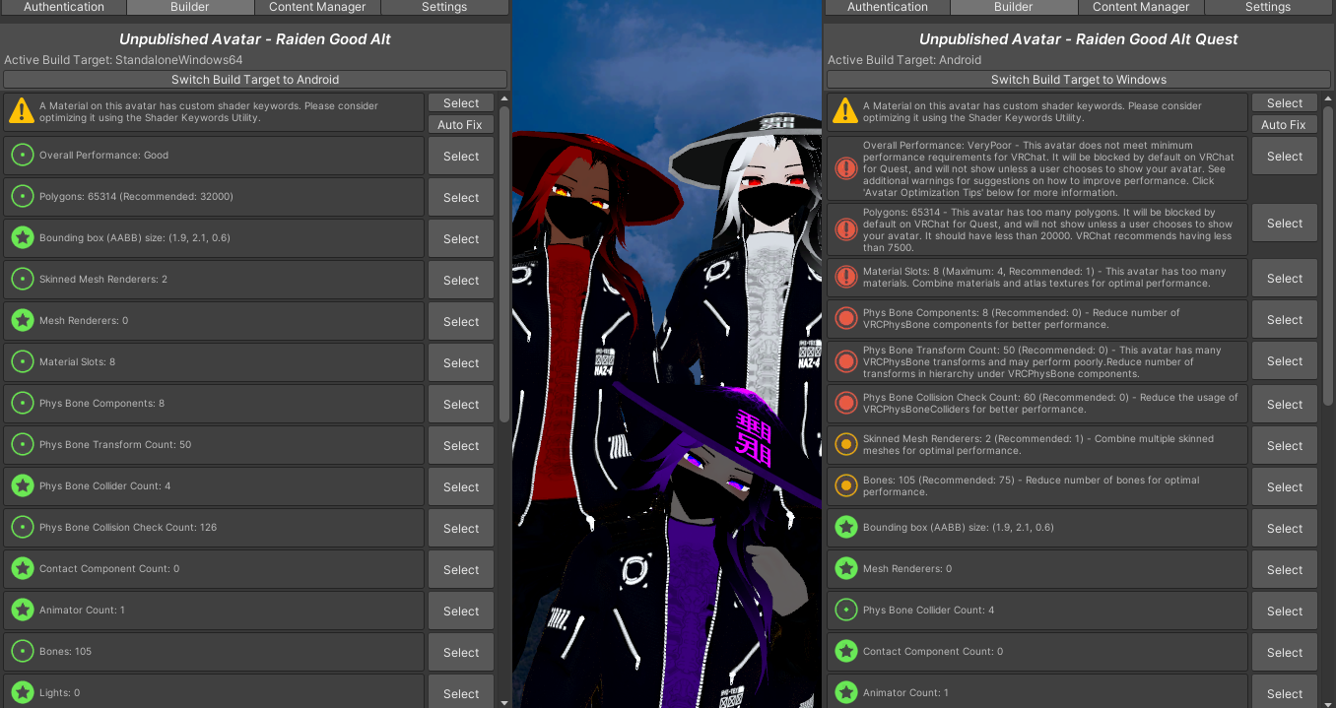
Task: Click 'Active Build Target: StandaloneWindows64' text
Action: point(123,60)
